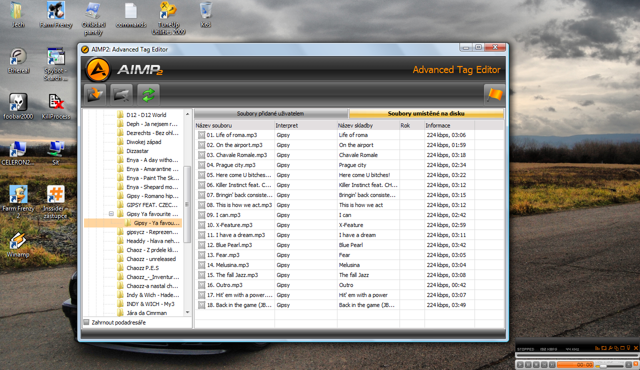The height and width of the screenshot is (370, 640).
Task: Click info cell 224 kbps, 00:42
Action: 446,285
